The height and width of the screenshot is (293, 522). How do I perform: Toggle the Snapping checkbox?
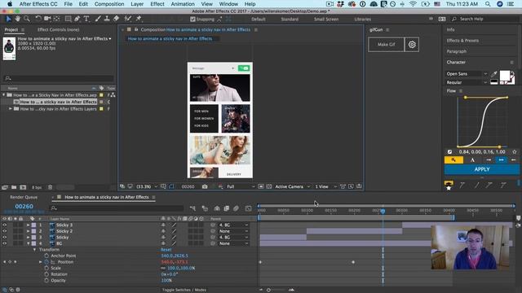[x=192, y=20]
